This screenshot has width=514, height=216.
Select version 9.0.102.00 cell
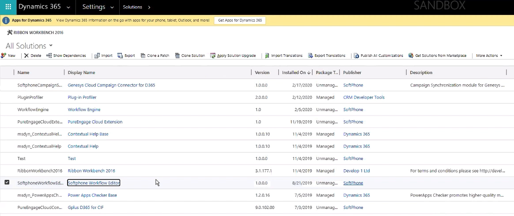coord(265,208)
